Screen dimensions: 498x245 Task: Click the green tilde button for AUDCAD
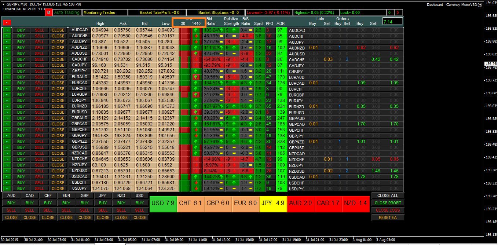(x=7, y=30)
